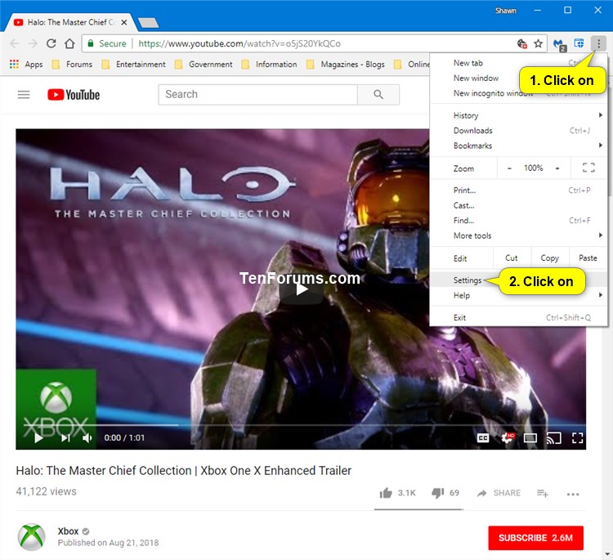Mute the video volume
Viewport: 613px width, 560px height.
tap(87, 438)
